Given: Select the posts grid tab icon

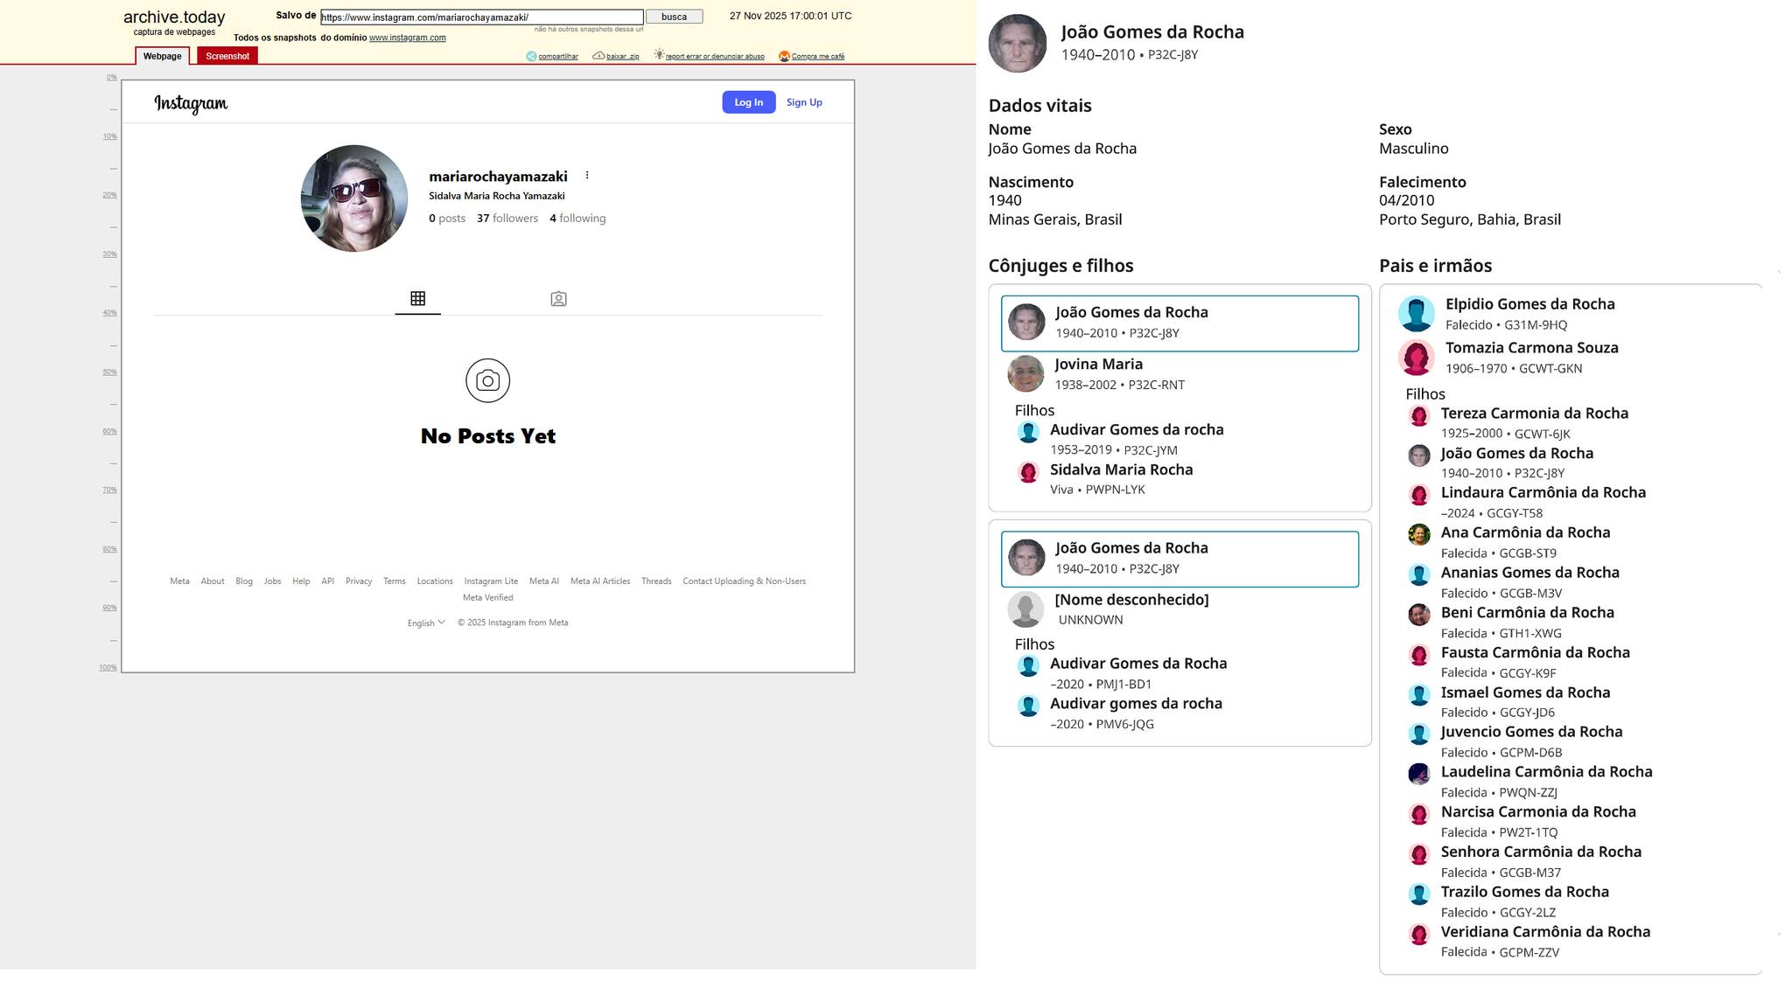Looking at the screenshot, I should coord(417,299).
